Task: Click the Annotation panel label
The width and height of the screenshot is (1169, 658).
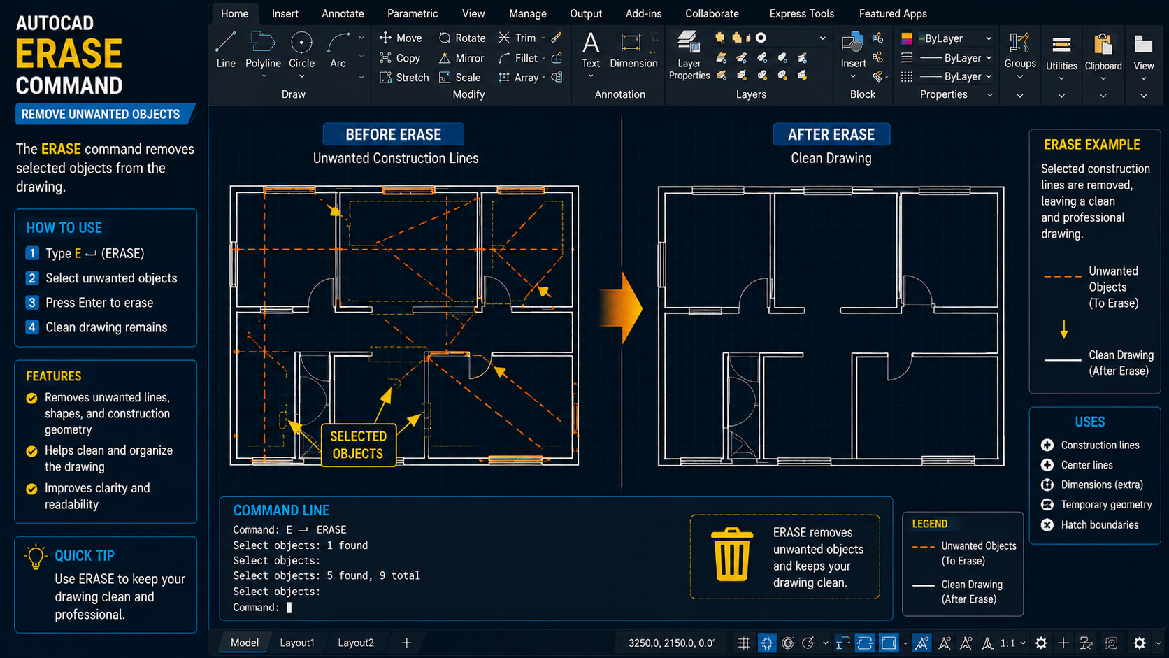Action: [x=620, y=94]
